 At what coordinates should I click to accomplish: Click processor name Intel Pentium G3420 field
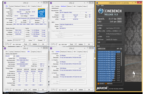[25, 10]
